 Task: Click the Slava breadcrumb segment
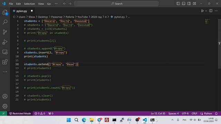31,17
